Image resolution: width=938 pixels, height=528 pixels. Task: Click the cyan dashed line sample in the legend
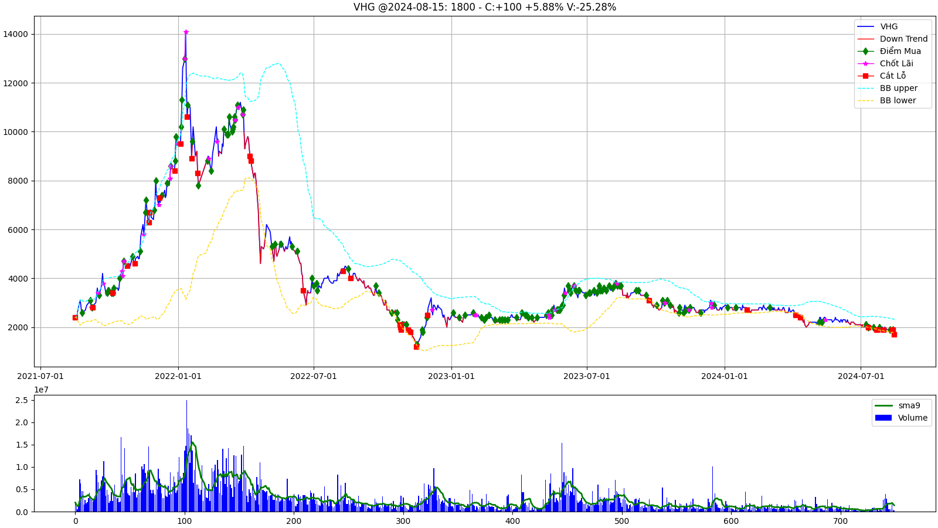pos(865,88)
